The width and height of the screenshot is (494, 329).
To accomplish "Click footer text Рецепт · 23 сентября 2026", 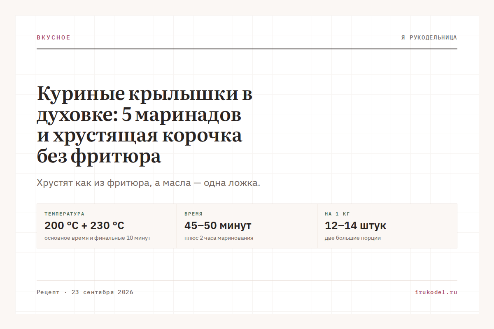I will pos(85,292).
